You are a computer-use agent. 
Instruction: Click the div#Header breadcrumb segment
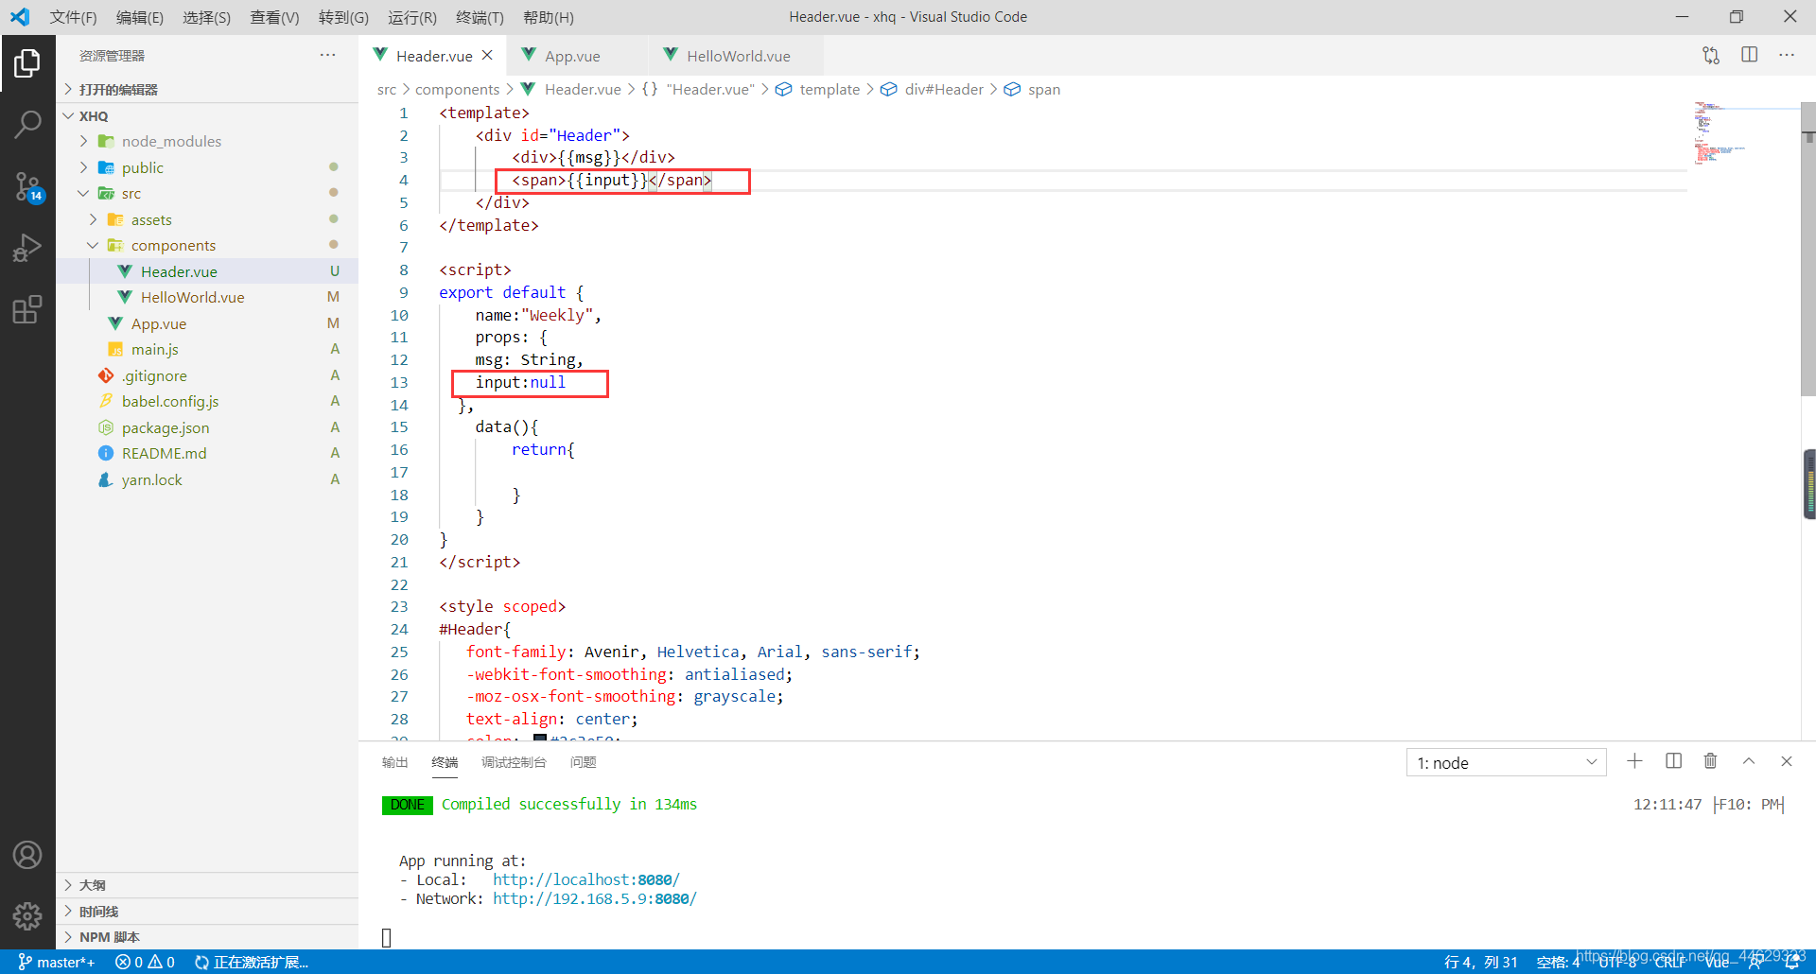click(933, 89)
